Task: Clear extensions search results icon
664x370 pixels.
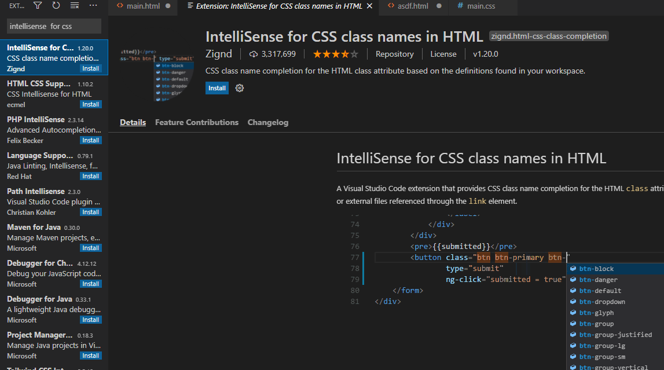Action: point(75,6)
